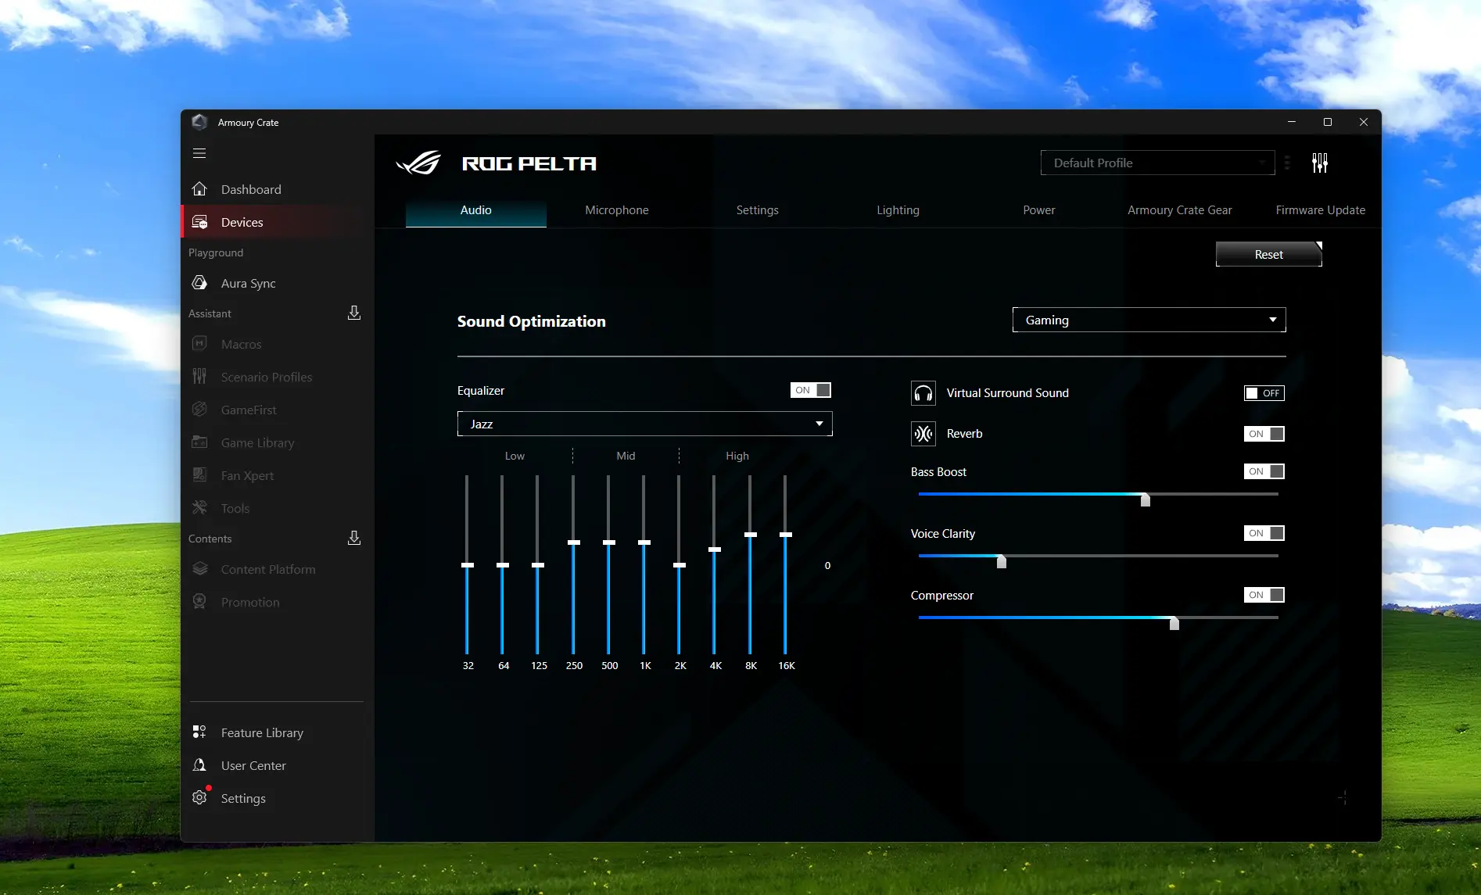Turn off the Equalizer toggle
Screen dimensions: 1481x895
point(811,390)
